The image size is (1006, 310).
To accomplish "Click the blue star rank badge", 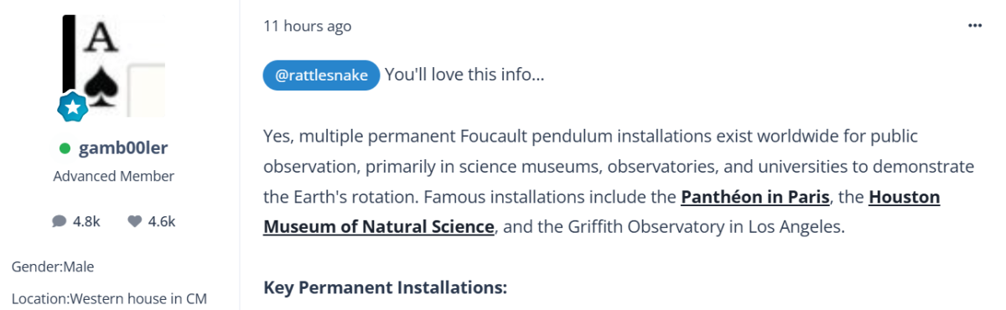I will point(73,106).
